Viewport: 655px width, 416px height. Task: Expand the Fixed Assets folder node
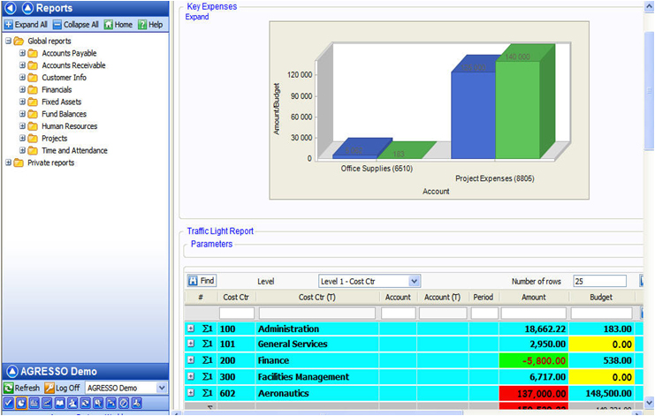(x=22, y=102)
